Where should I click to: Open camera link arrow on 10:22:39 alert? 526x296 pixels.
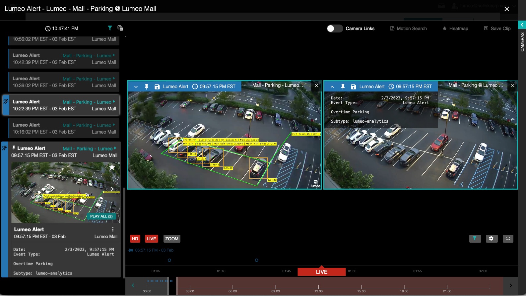point(114,102)
